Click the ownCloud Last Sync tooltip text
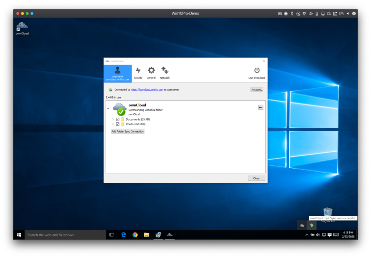371x257 pixels. pos(333,218)
